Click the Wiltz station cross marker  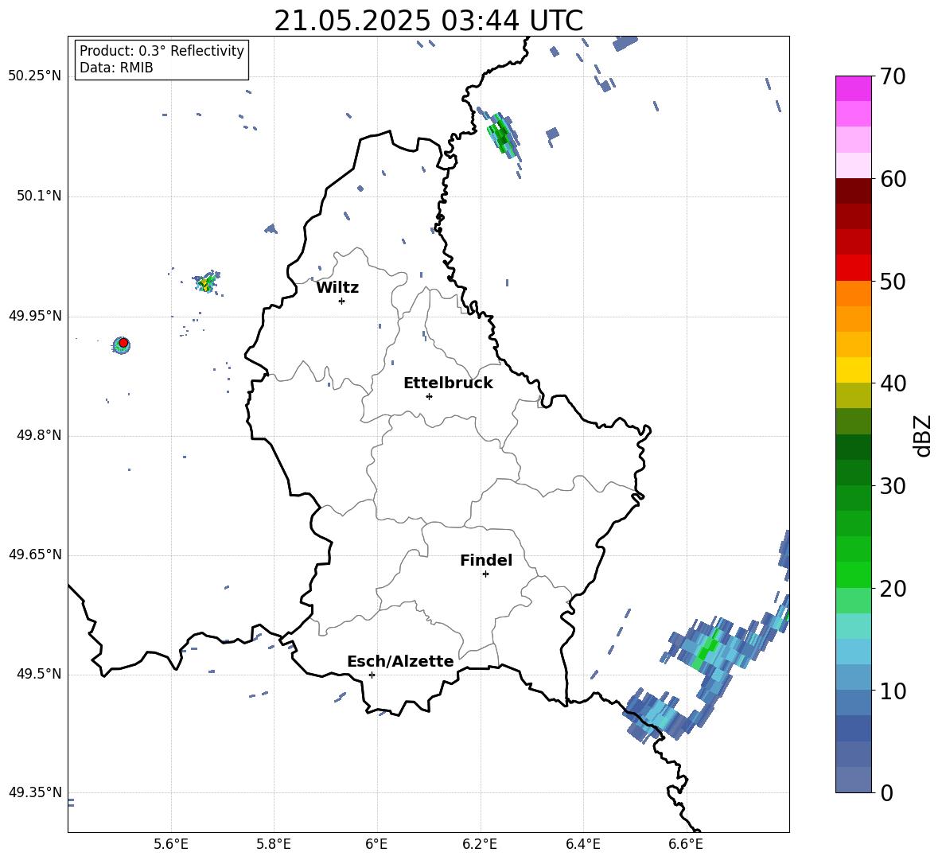[x=341, y=301]
